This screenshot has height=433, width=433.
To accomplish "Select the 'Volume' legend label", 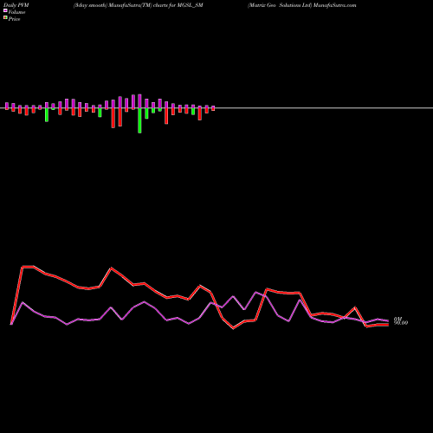I will (16, 12).
